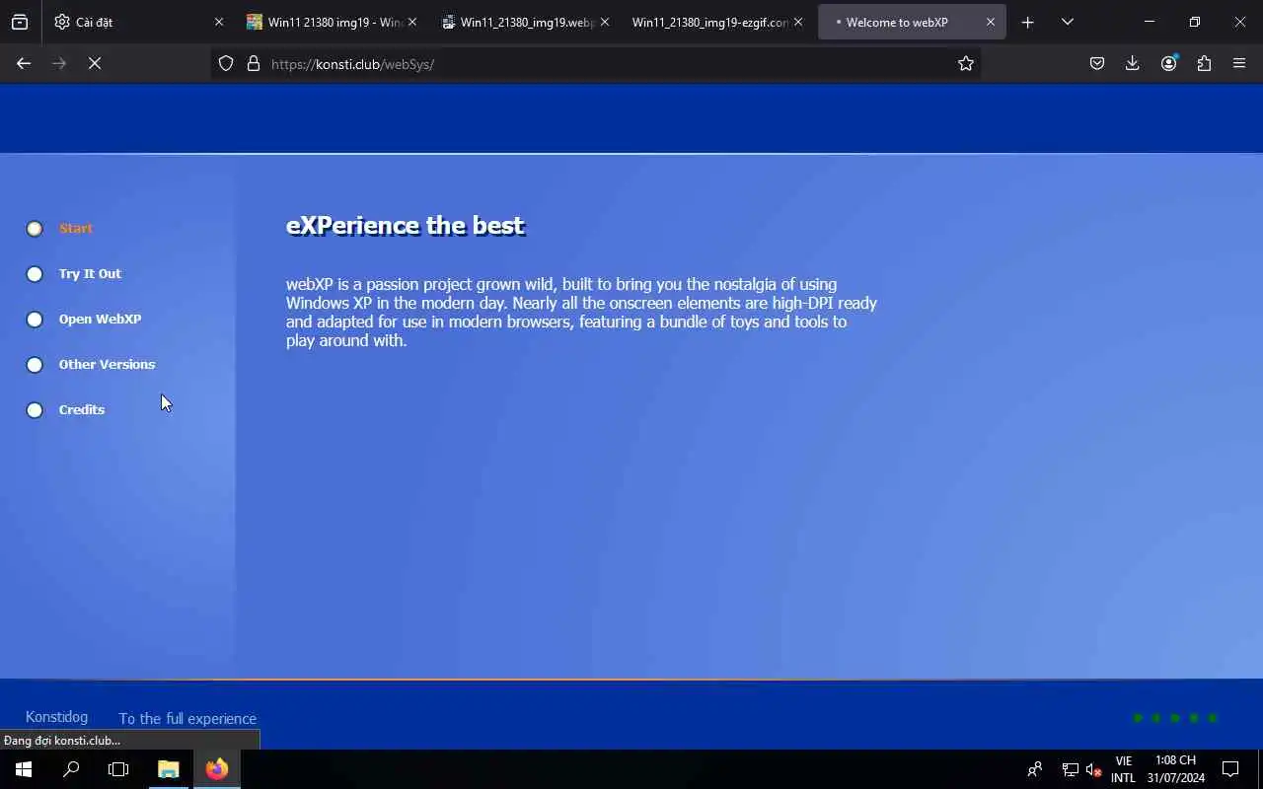Open the Extensions puzzle icon

1204,63
